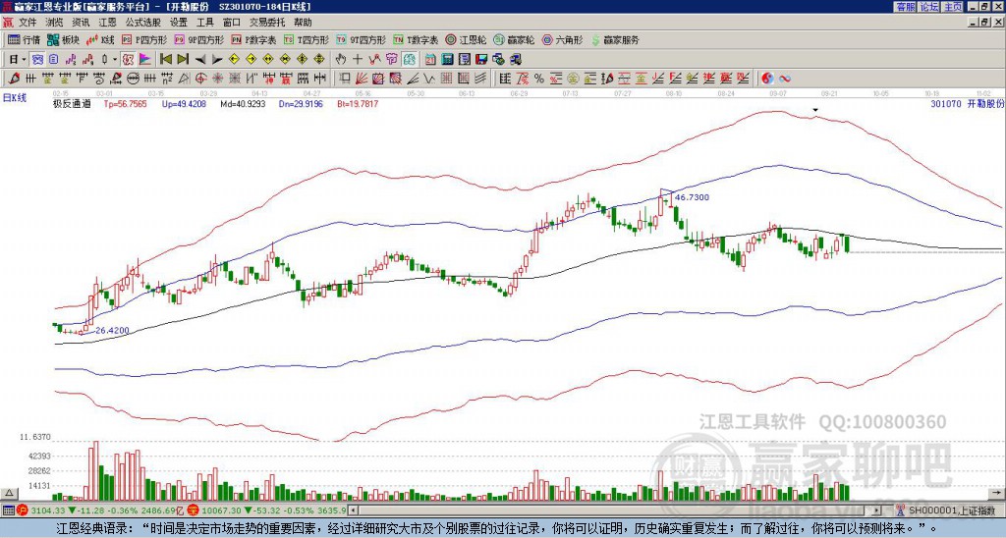Click the 301070 开勒股份 stock label
Screen dimensions: 1006x538
967,103
